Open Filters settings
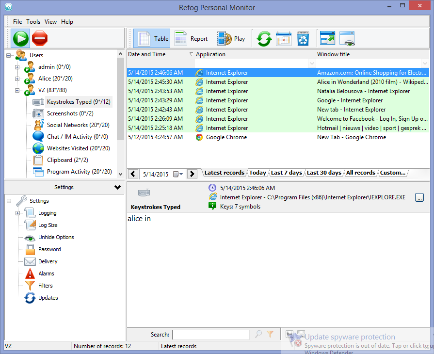The height and width of the screenshot is (354, 434). click(x=46, y=286)
